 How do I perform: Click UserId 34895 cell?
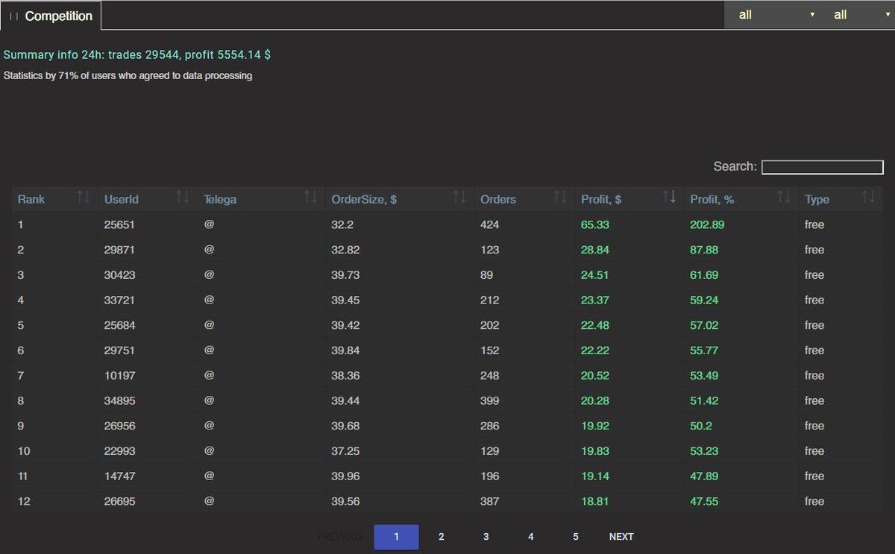(119, 400)
